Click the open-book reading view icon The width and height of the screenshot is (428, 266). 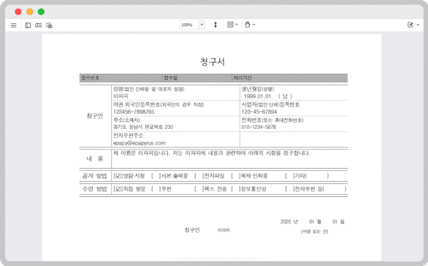click(39, 25)
